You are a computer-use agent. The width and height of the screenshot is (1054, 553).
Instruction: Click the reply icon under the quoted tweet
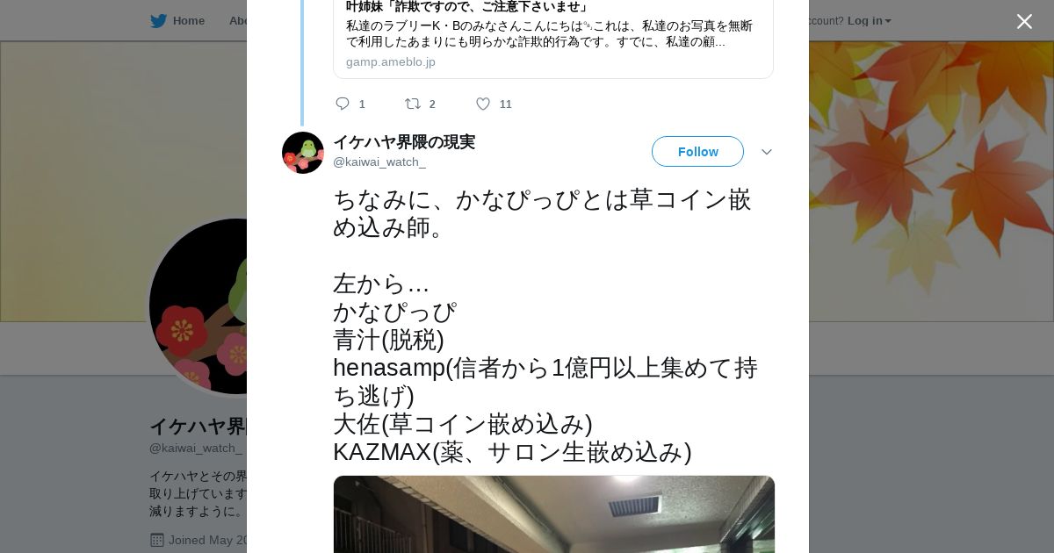pyautogui.click(x=343, y=104)
